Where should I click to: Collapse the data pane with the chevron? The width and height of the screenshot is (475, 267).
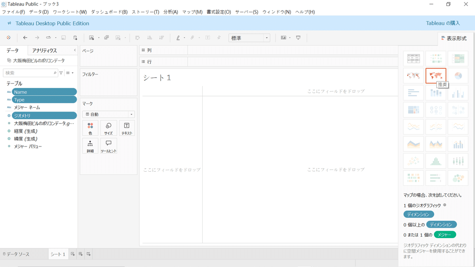(75, 50)
